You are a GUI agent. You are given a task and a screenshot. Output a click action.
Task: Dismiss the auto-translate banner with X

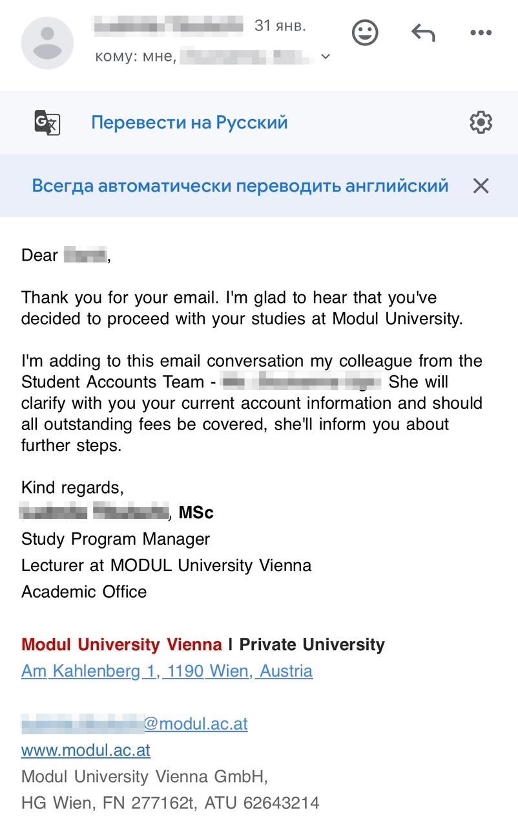click(481, 186)
